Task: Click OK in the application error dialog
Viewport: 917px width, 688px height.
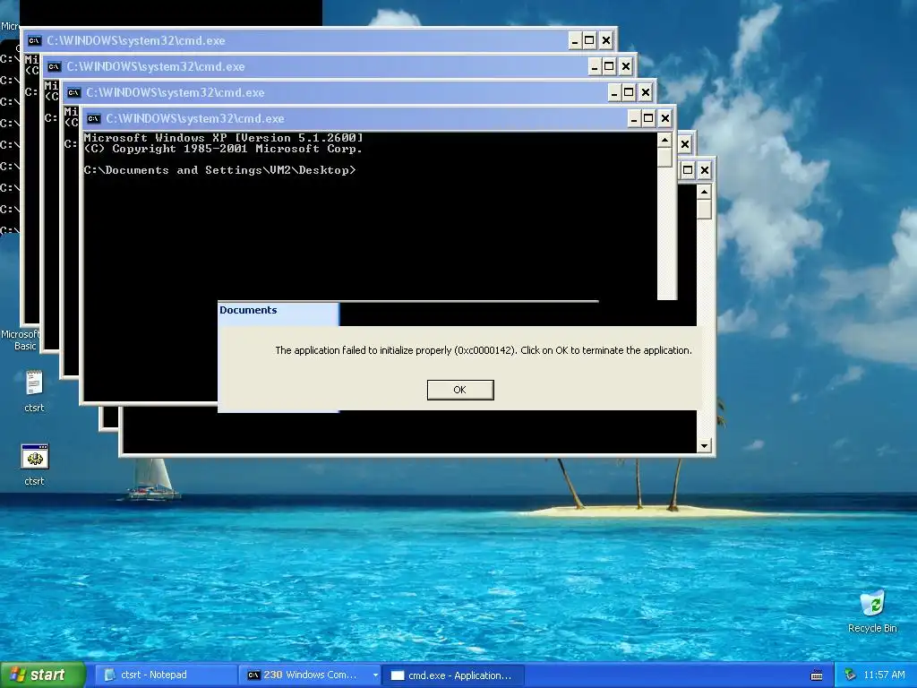Action: tap(460, 390)
